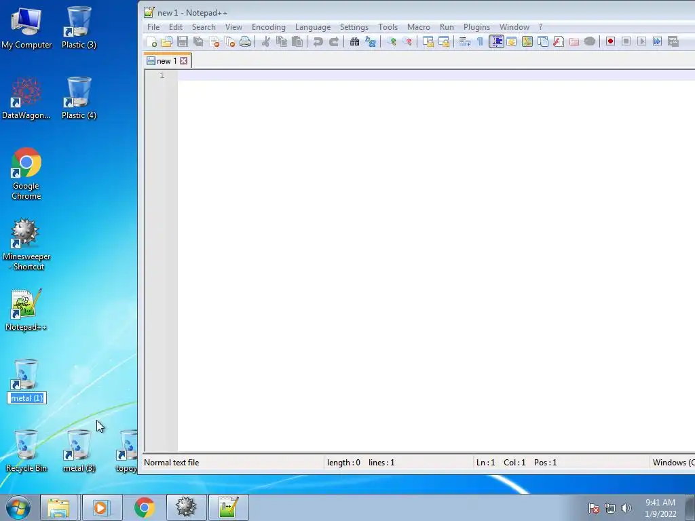Click Run Macro Multiple Times icon
This screenshot has width=695, height=521.
tap(657, 41)
